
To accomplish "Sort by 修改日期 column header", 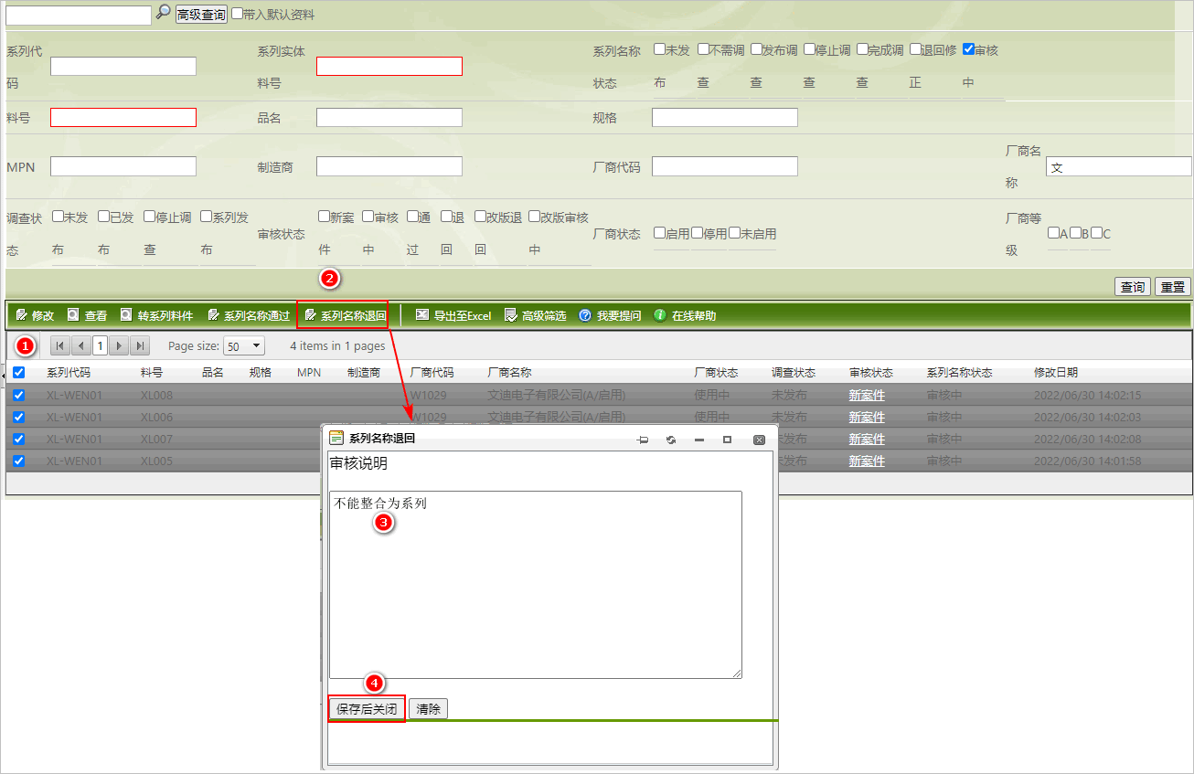I will pyautogui.click(x=1055, y=373).
